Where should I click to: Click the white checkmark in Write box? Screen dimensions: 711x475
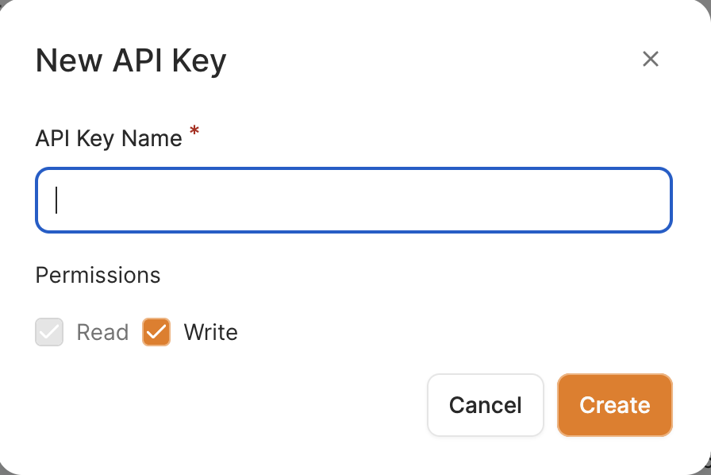point(156,332)
